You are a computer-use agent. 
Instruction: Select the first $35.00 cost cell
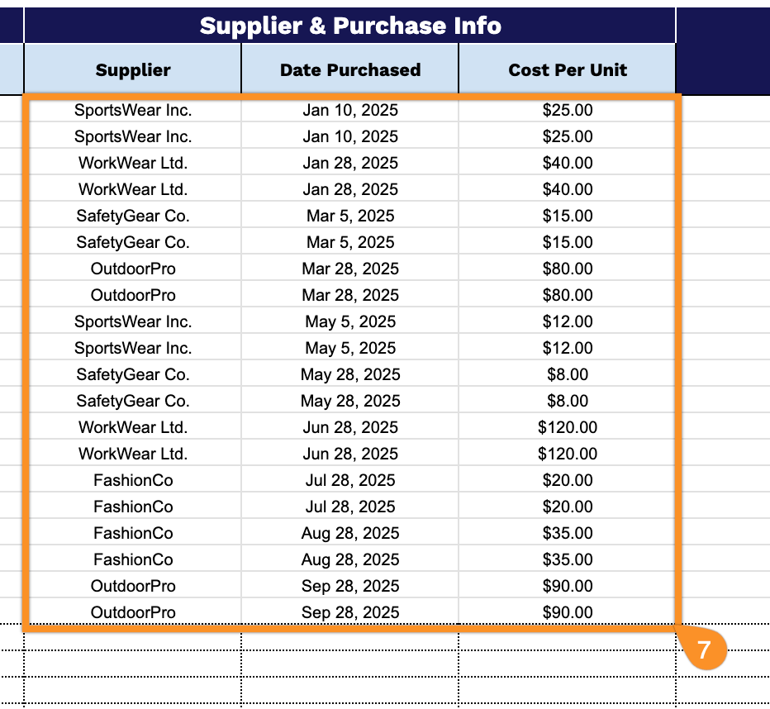[x=568, y=533]
